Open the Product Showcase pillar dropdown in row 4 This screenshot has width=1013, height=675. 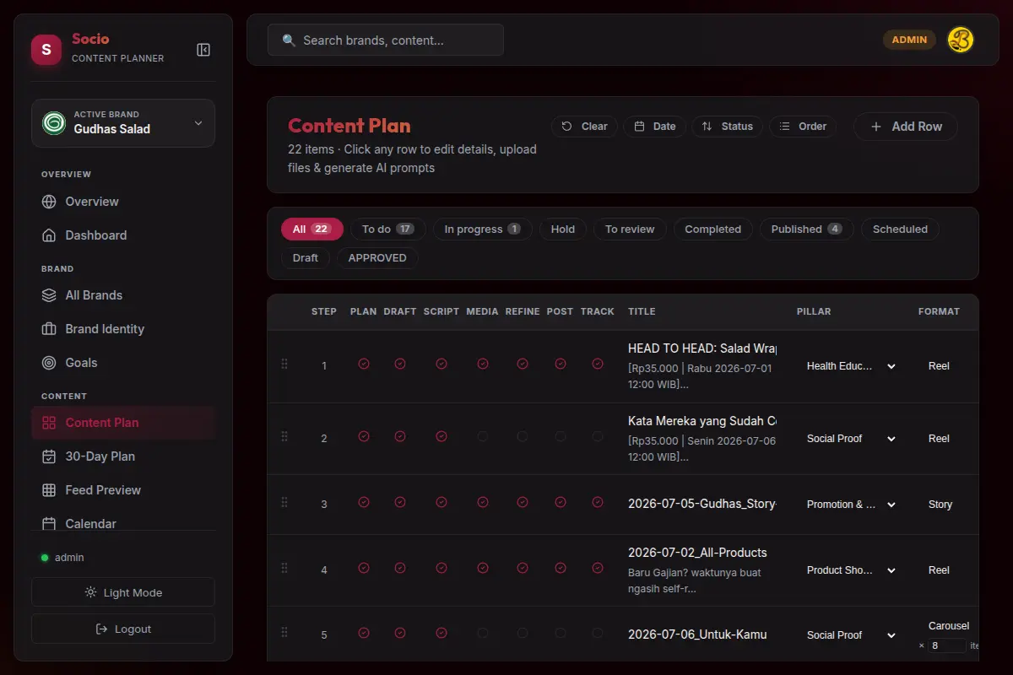tap(851, 570)
